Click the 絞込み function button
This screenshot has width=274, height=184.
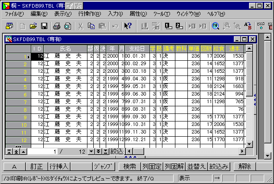point(219,167)
